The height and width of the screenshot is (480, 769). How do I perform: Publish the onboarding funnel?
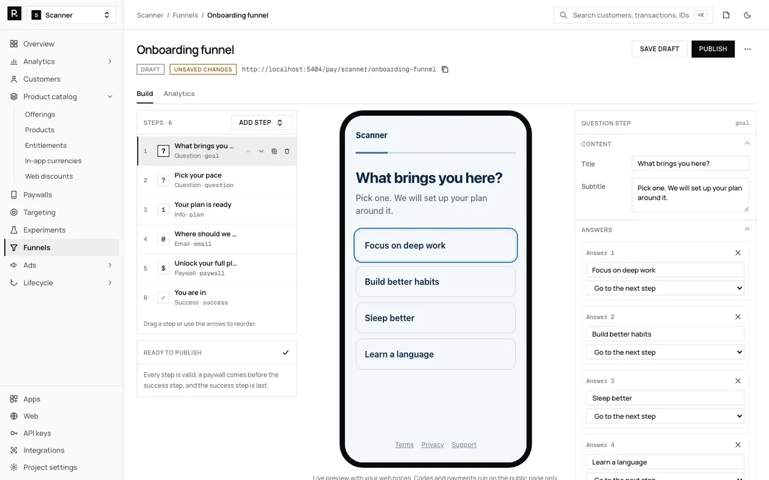click(x=713, y=49)
